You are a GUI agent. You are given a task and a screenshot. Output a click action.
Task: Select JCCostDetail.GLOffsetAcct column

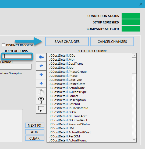click(x=68, y=120)
